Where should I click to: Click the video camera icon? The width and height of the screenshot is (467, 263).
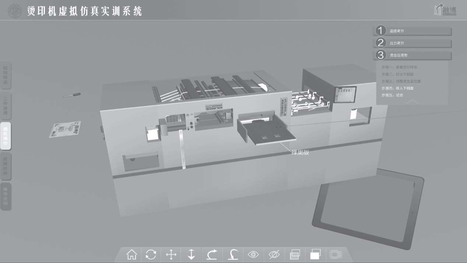point(336,255)
